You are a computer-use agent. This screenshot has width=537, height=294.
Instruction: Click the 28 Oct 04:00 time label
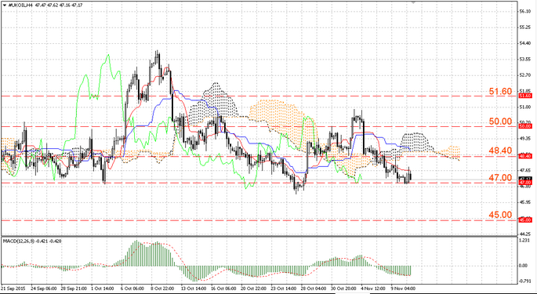click(x=314, y=289)
